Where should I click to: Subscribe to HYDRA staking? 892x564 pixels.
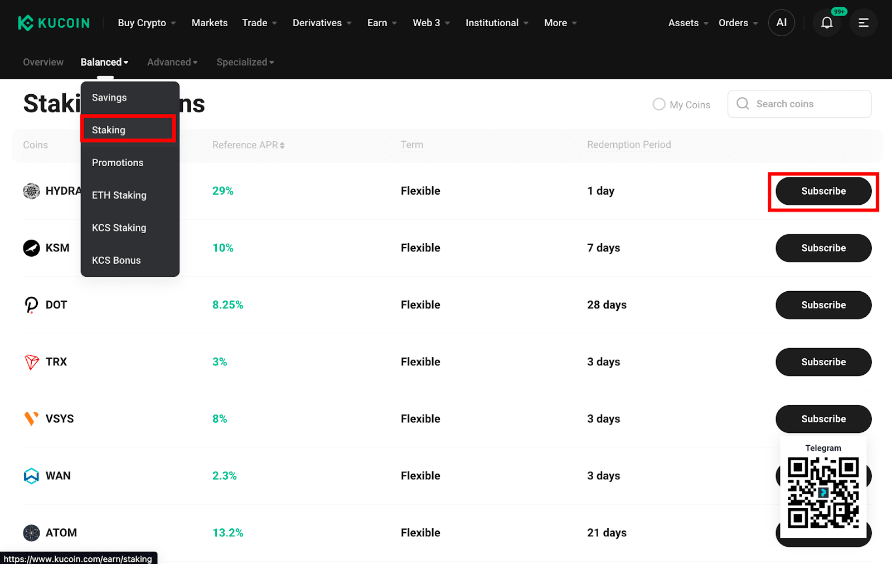(823, 191)
